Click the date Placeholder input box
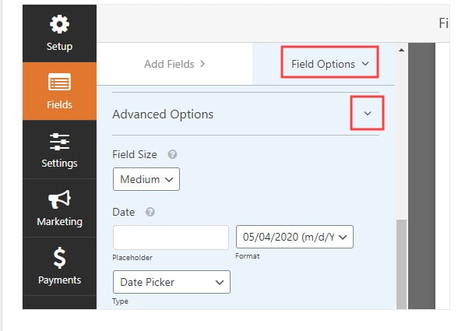The width and height of the screenshot is (465, 331). 171,238
